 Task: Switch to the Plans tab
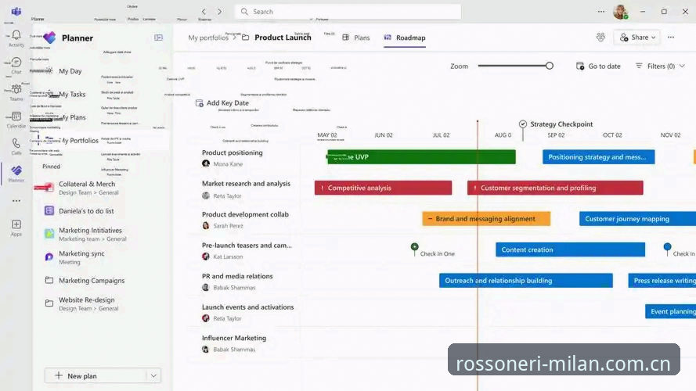[356, 38]
